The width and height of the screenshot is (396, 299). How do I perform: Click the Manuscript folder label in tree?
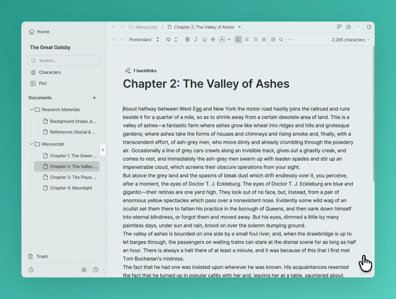pyautogui.click(x=53, y=144)
